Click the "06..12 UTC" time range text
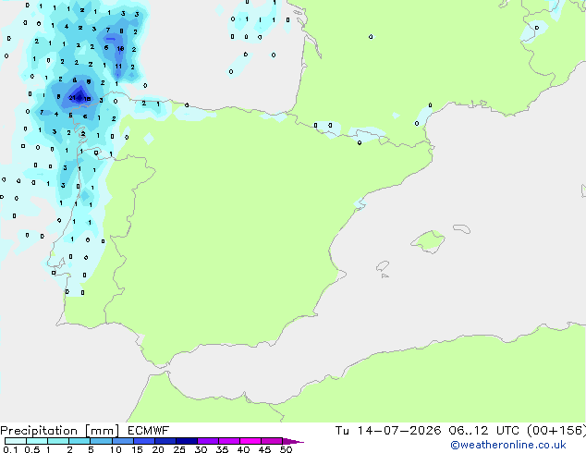 [x=483, y=431]
